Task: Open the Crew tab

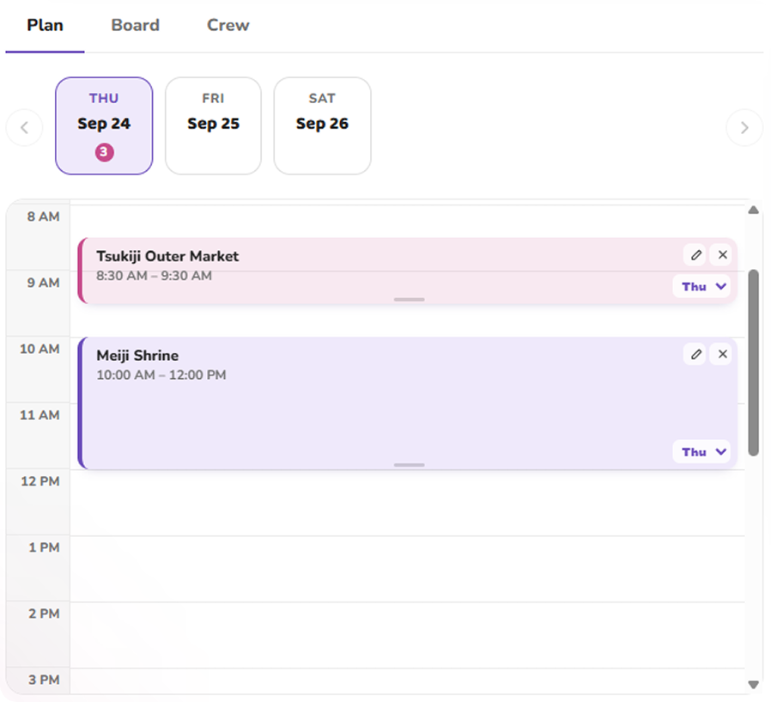Action: point(228,25)
